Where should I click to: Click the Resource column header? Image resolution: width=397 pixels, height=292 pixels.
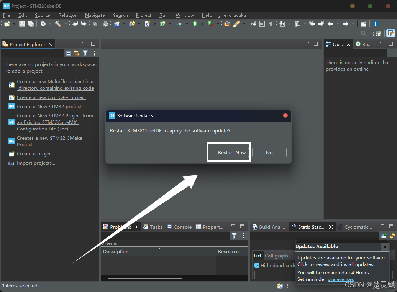click(232, 251)
